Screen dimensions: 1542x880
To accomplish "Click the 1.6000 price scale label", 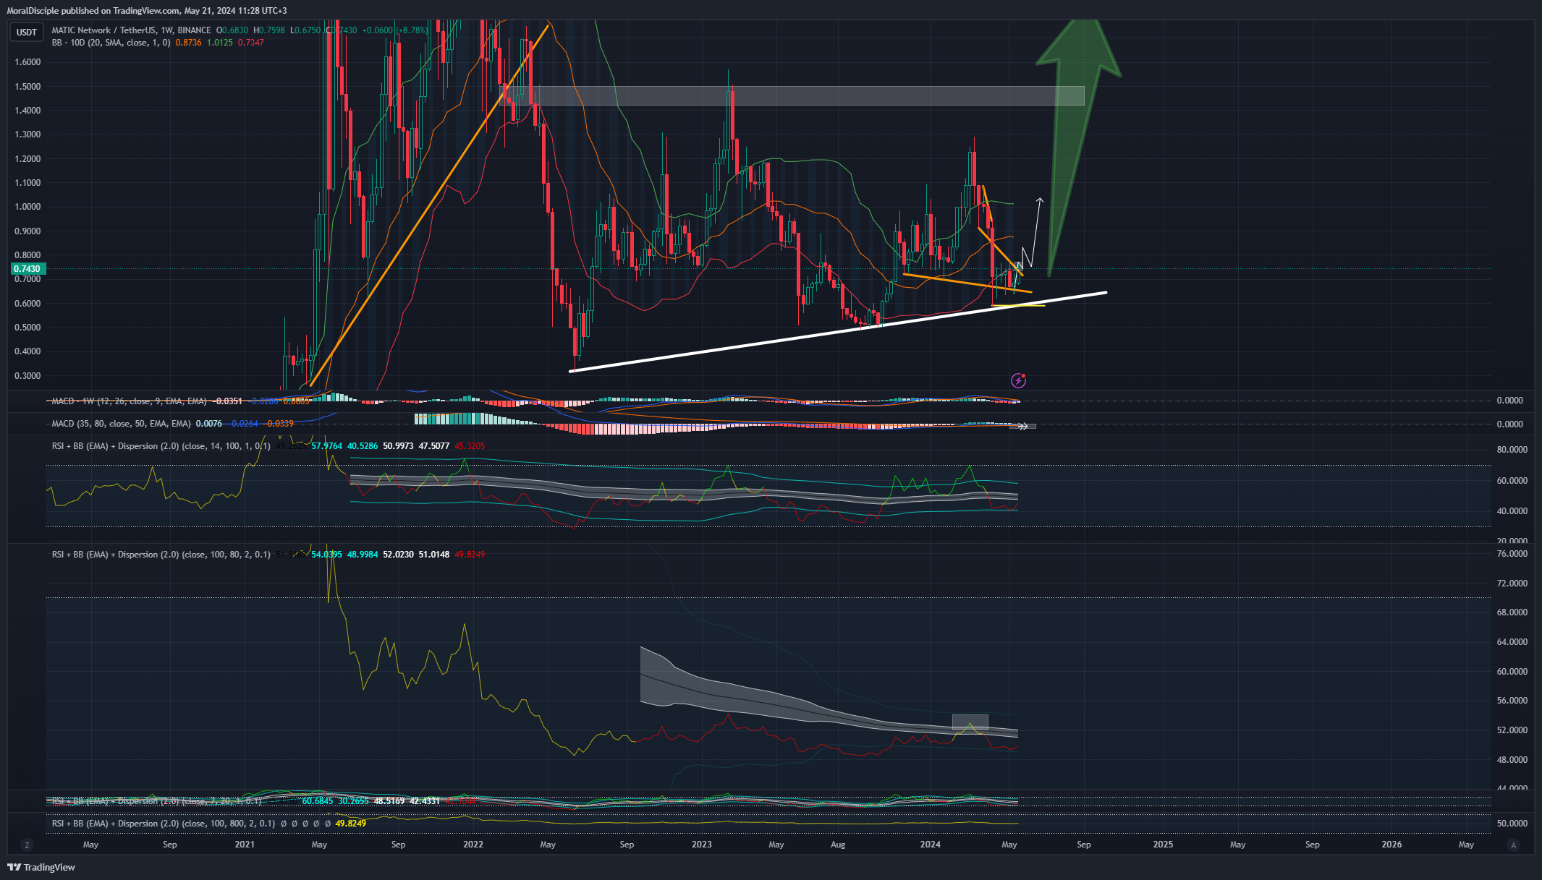I will coord(27,62).
